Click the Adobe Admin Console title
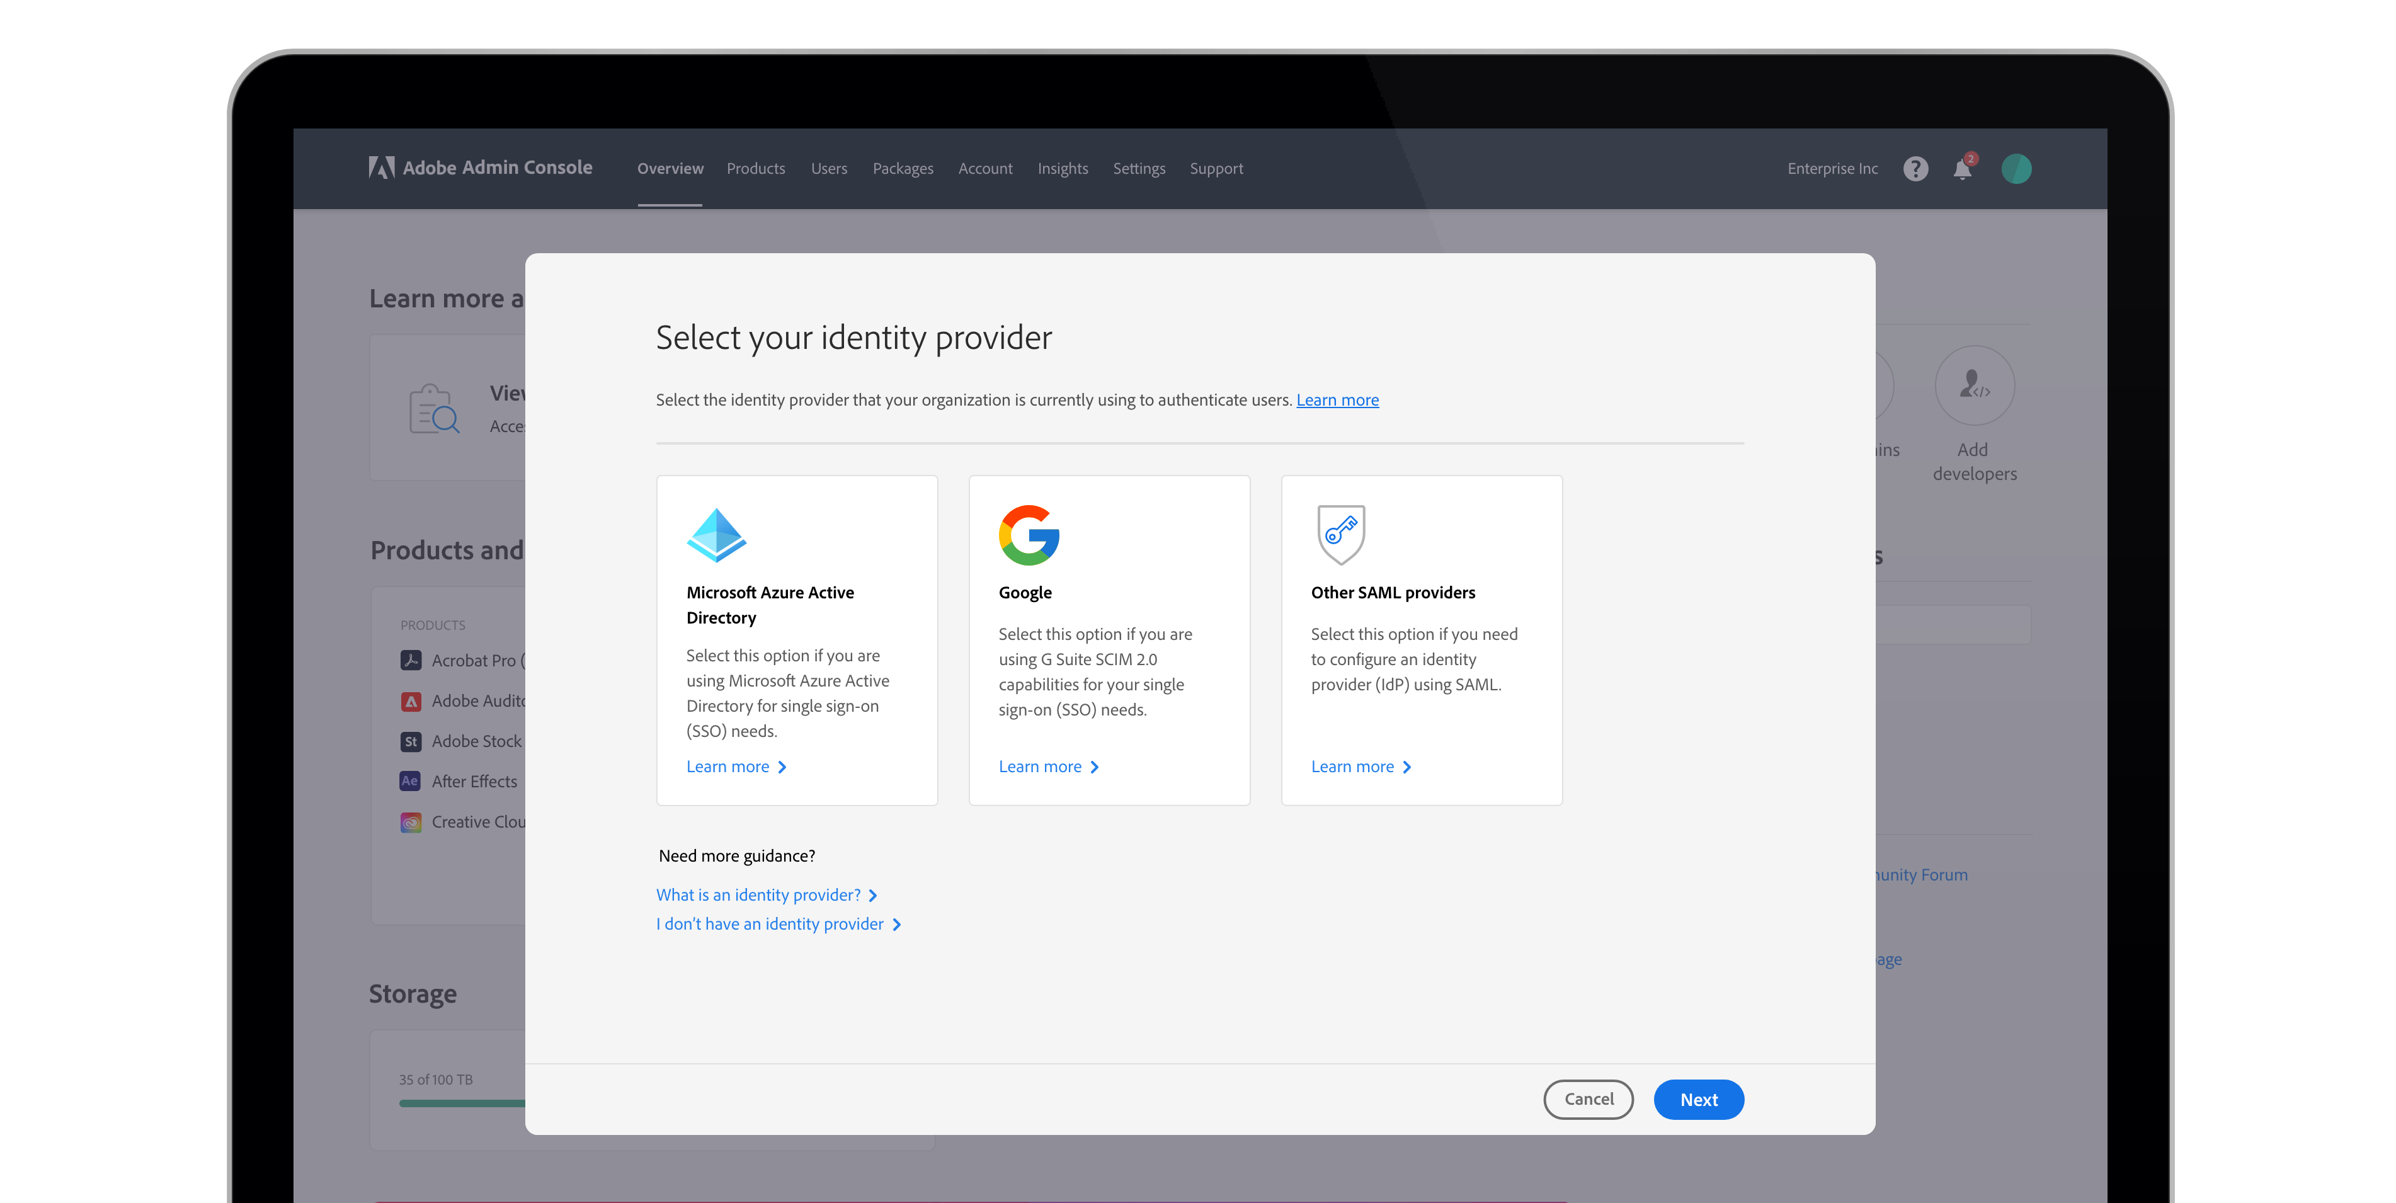The image size is (2396, 1203). tap(498, 168)
